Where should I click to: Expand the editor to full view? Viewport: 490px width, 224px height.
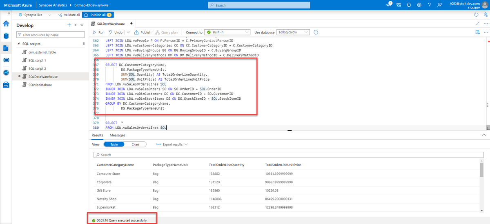478,24
